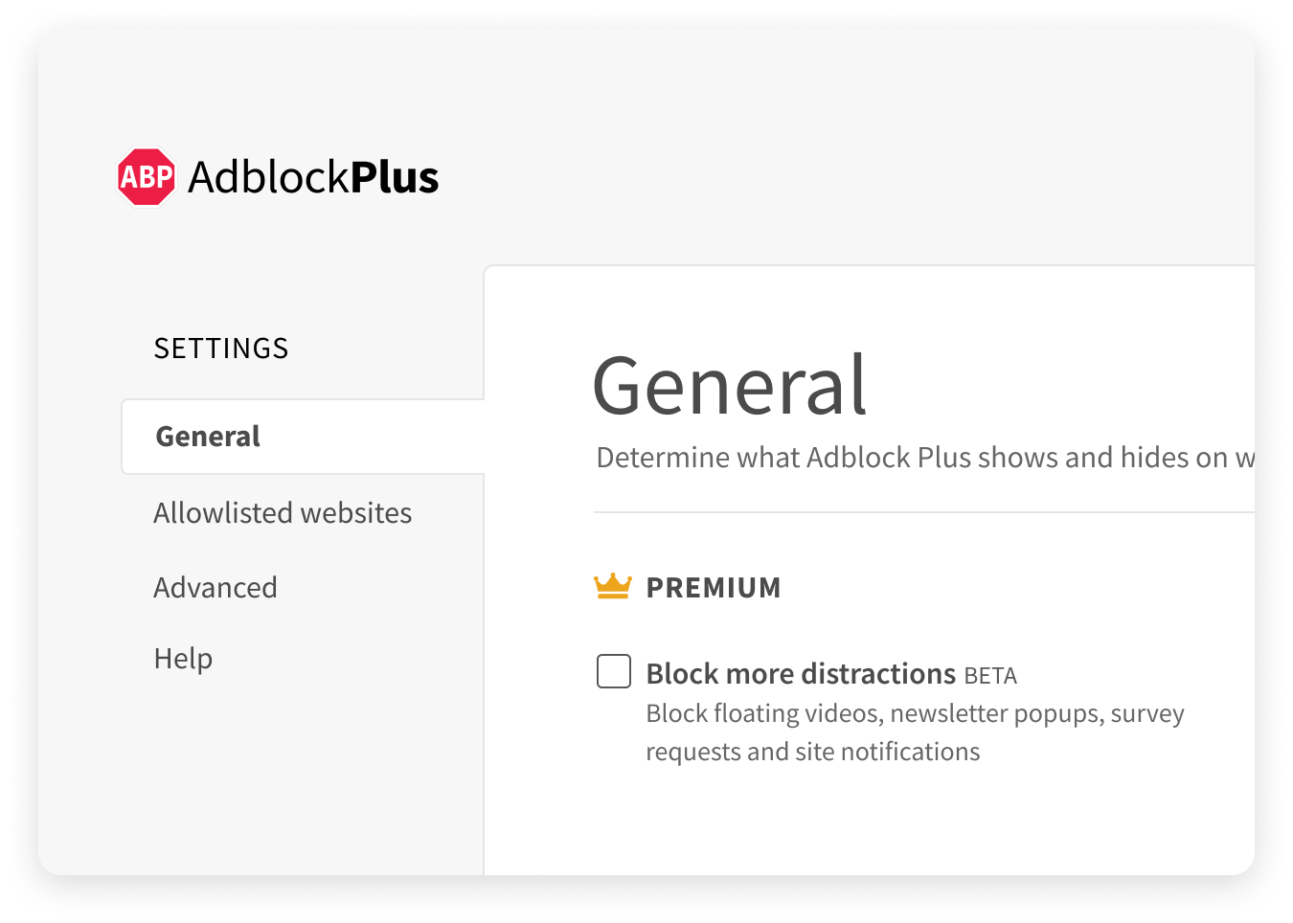This screenshot has height=923, width=1293.
Task: Click the BETA badge next to Block more distractions
Action: coord(990,676)
